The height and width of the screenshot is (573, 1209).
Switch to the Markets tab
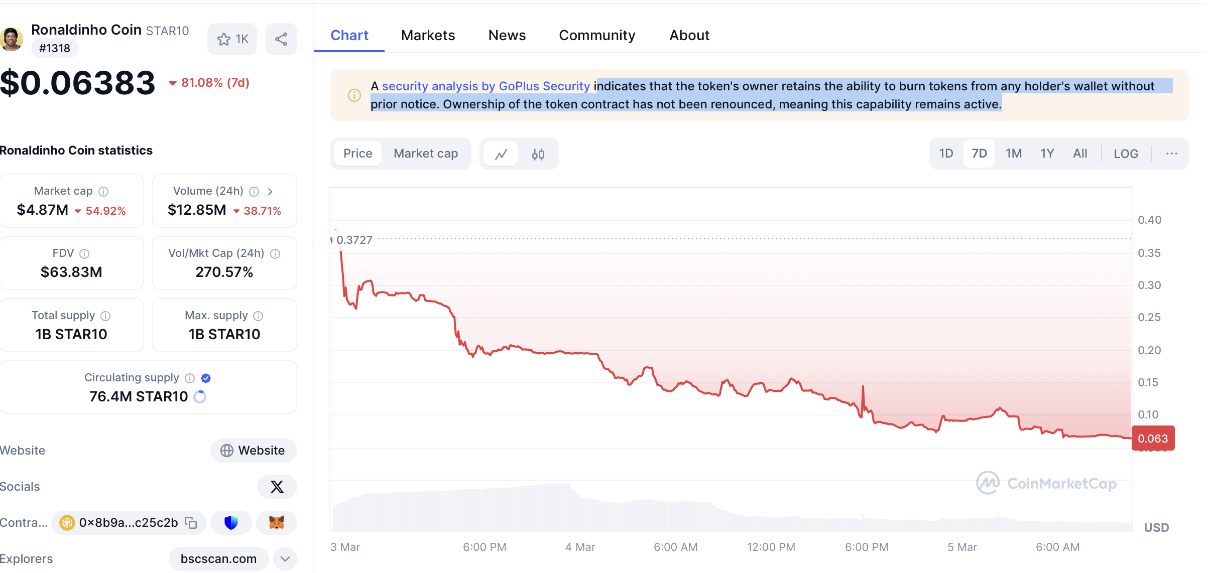click(x=428, y=35)
